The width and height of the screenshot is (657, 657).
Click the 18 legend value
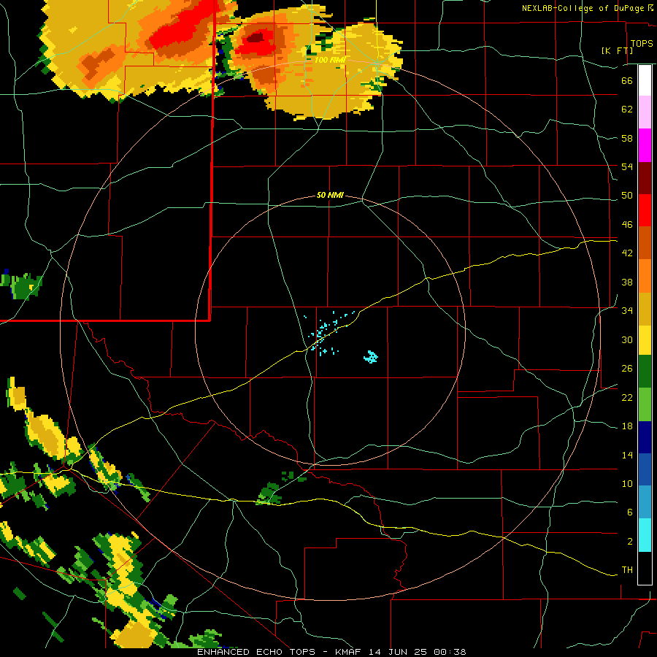point(627,426)
